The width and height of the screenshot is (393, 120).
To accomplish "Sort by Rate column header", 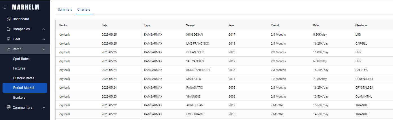I will tap(316, 25).
